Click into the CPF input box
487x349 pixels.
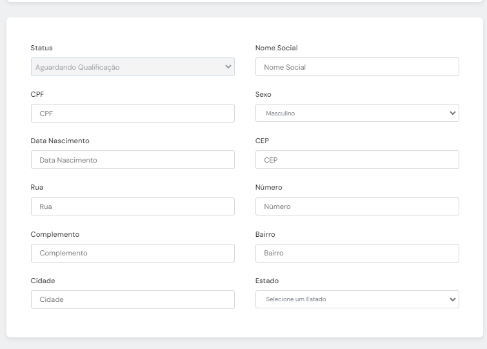(132, 114)
